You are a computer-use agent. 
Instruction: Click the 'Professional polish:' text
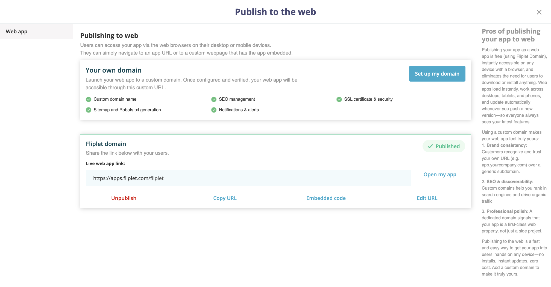(x=507, y=211)
